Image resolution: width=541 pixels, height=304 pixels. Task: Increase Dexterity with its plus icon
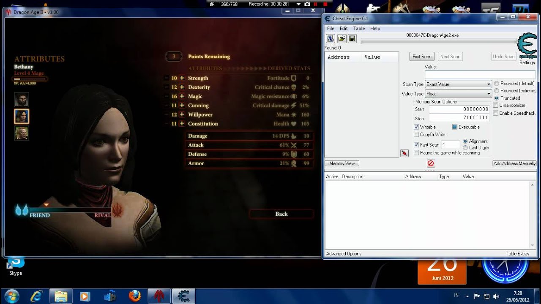(x=182, y=87)
